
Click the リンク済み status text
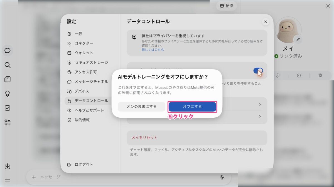tap(291, 56)
